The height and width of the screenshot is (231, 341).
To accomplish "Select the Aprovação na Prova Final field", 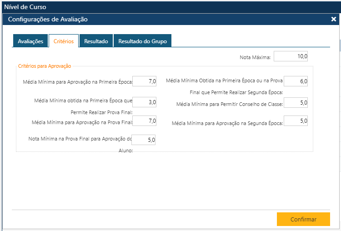I will [x=144, y=121].
